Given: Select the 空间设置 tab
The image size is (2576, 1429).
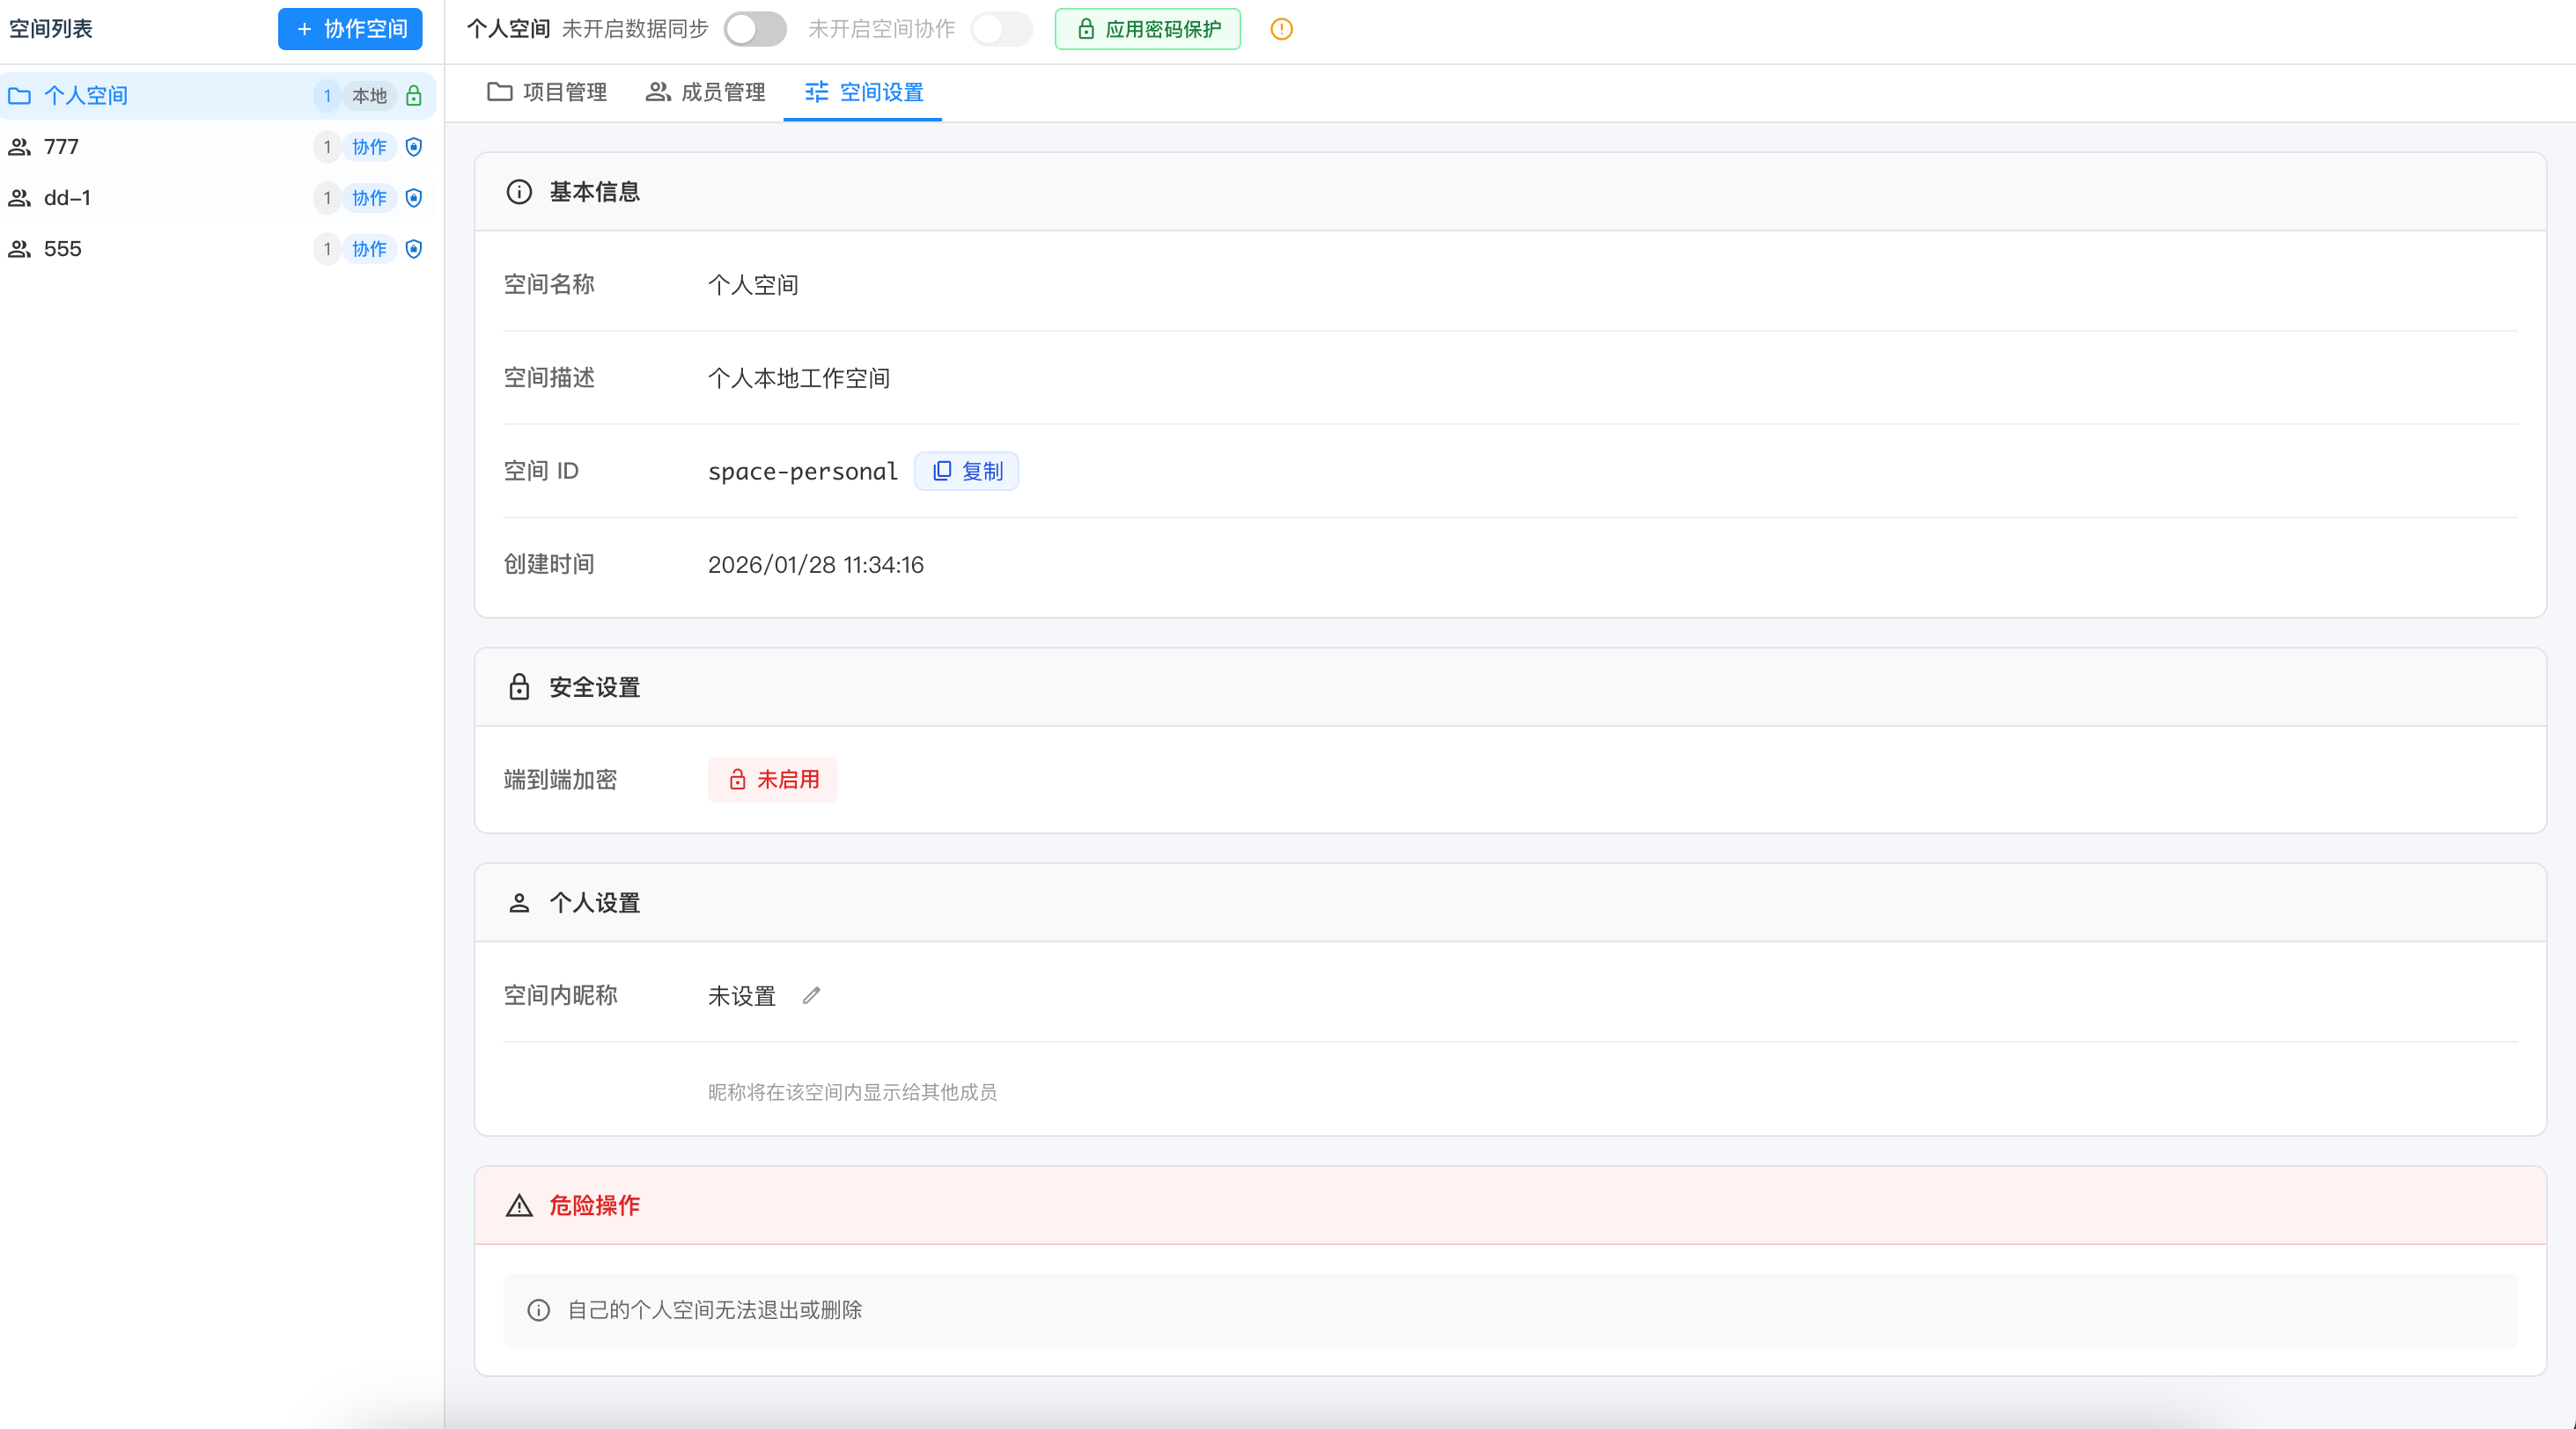Looking at the screenshot, I should (864, 92).
